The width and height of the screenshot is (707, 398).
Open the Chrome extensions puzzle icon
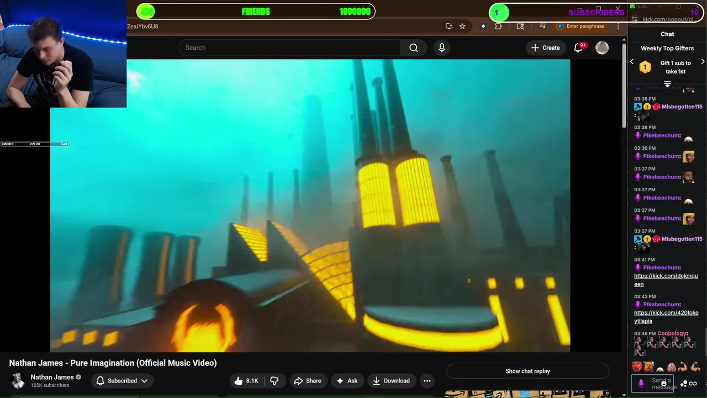pyautogui.click(x=498, y=26)
